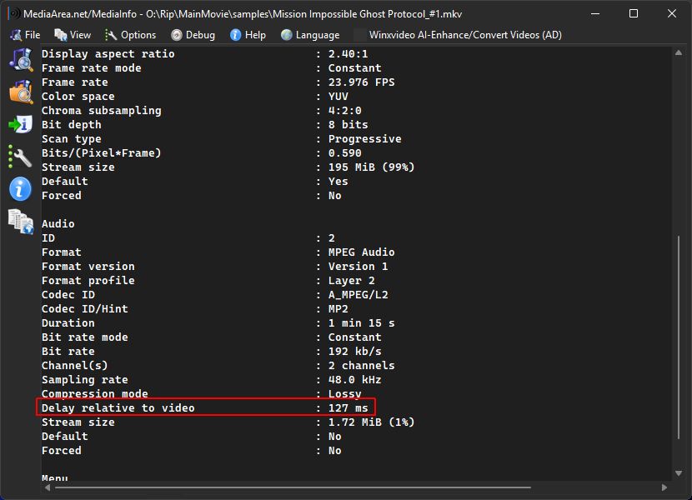Screen dimensions: 692x500
Task: Click the 'MP2' codec hint value
Action: [x=338, y=308]
